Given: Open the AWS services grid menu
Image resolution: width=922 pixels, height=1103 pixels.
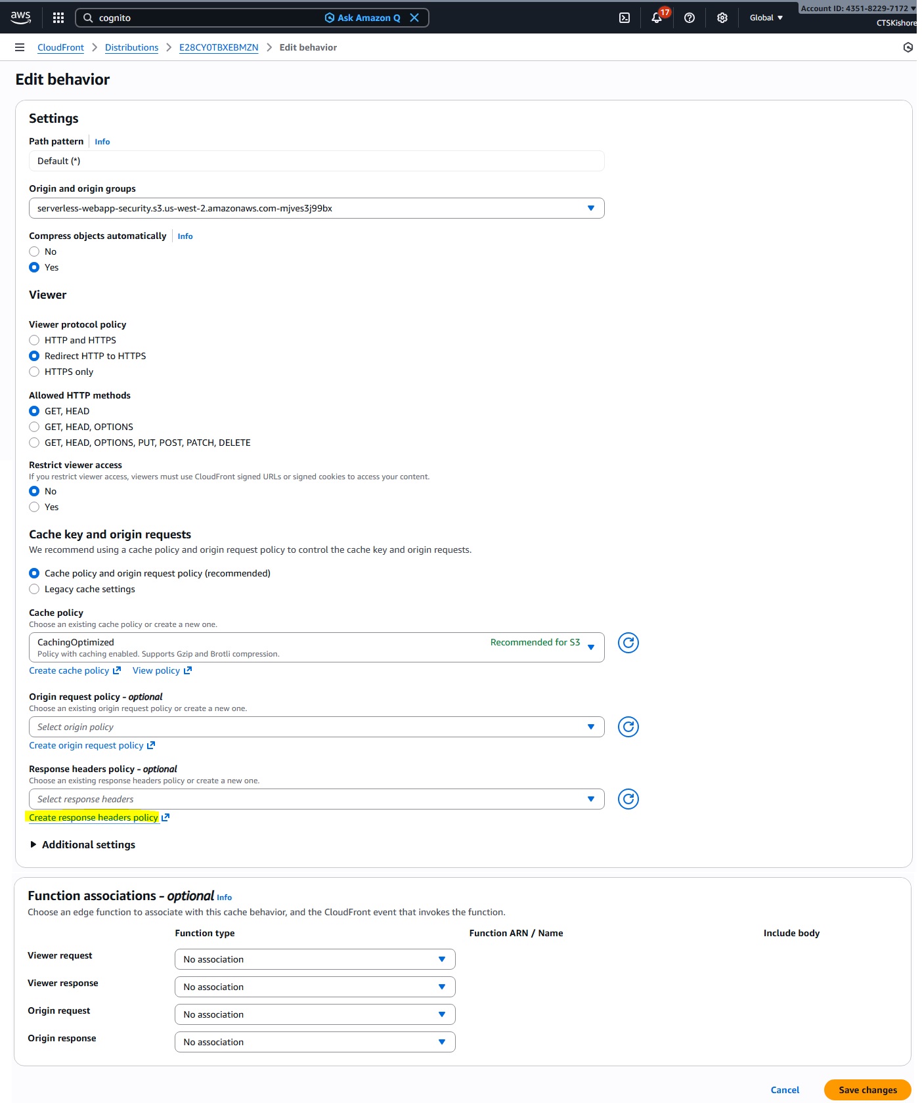Looking at the screenshot, I should [58, 18].
